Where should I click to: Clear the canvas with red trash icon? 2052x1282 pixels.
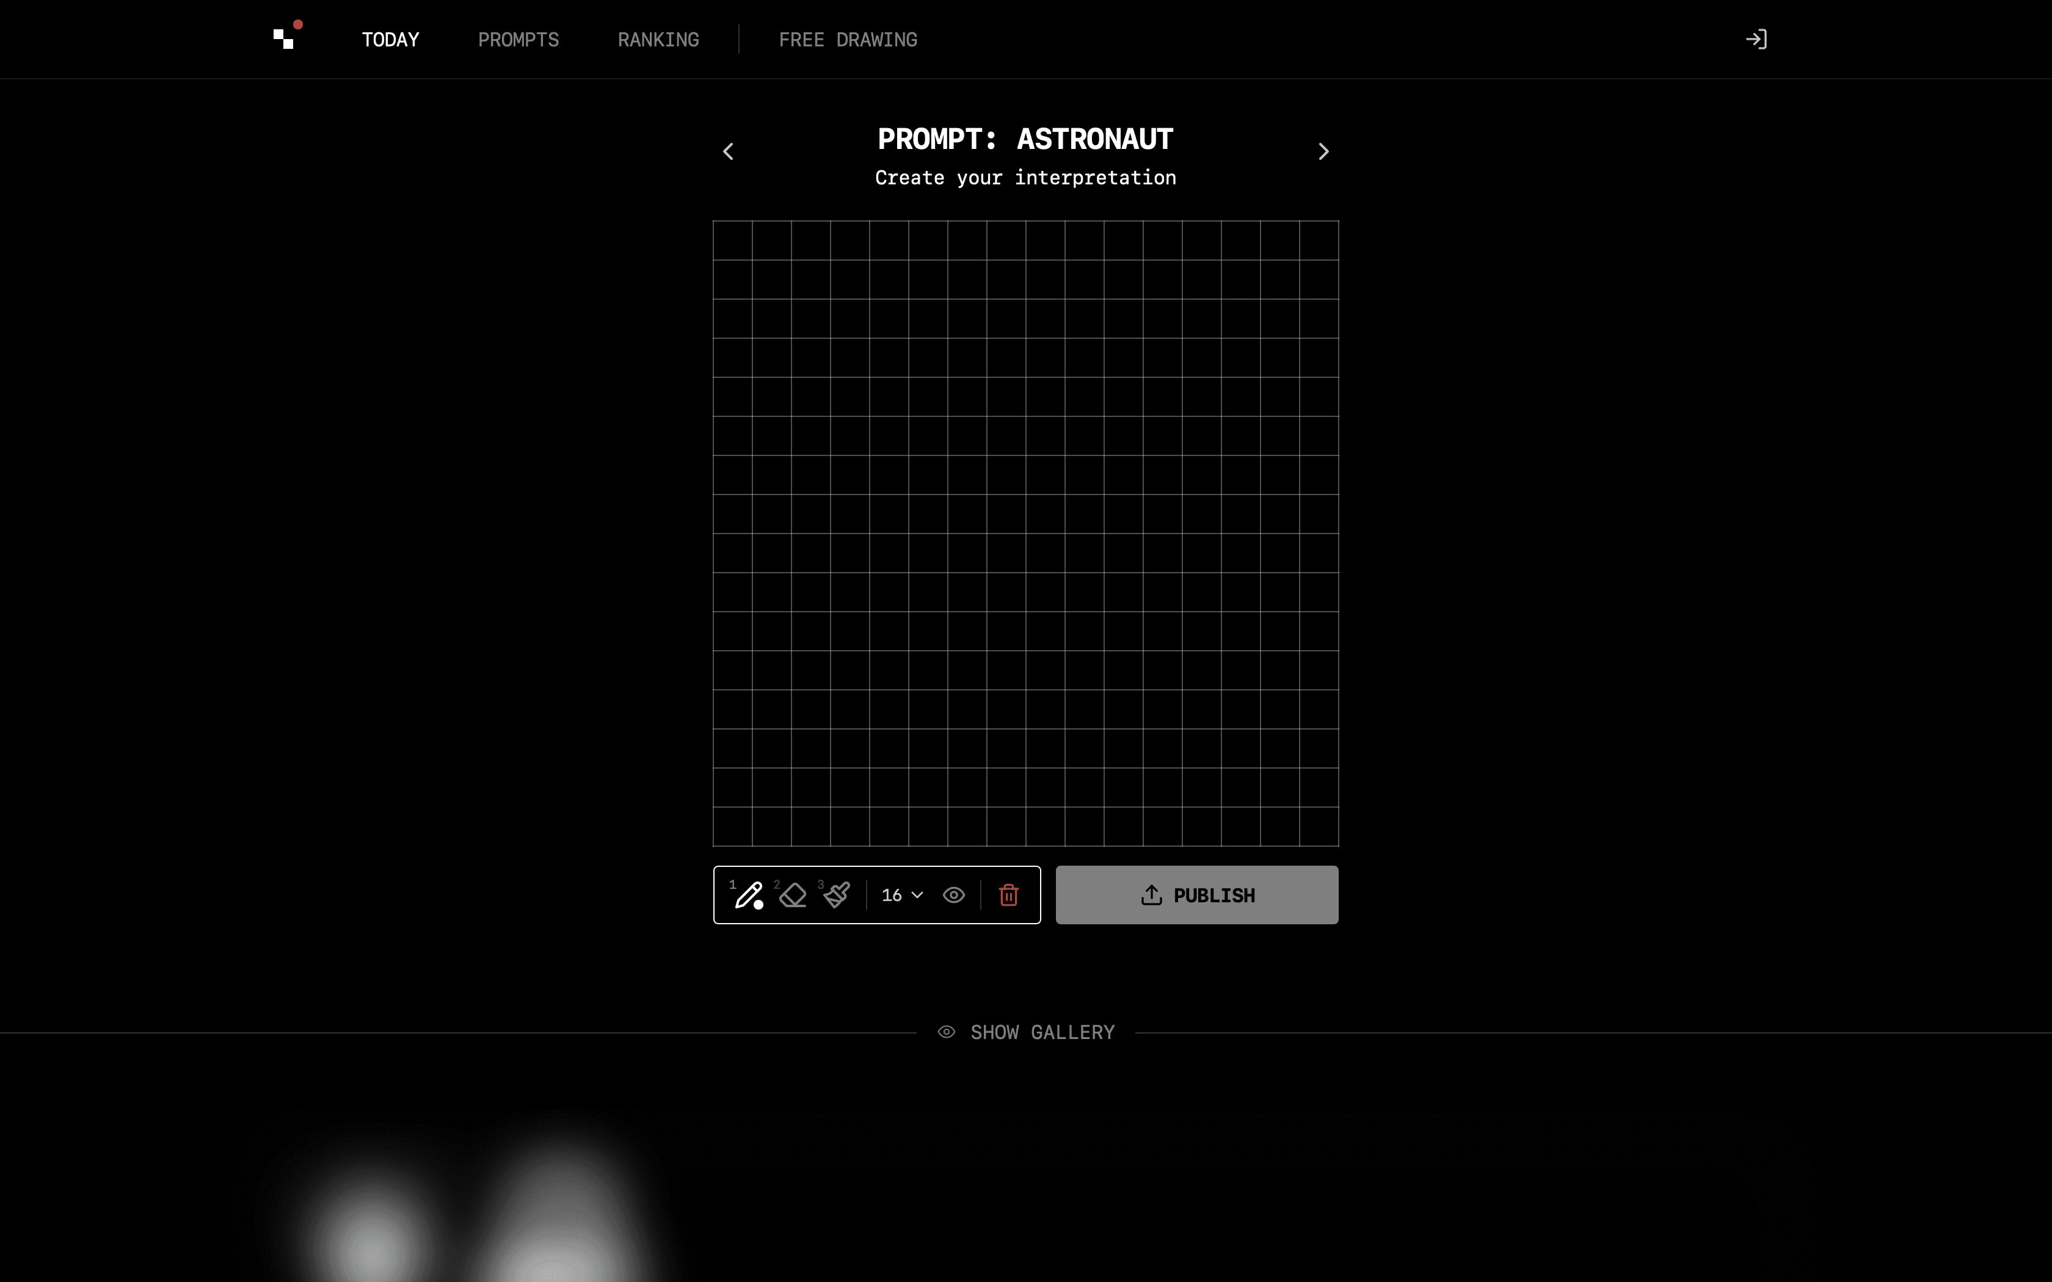point(1008,896)
